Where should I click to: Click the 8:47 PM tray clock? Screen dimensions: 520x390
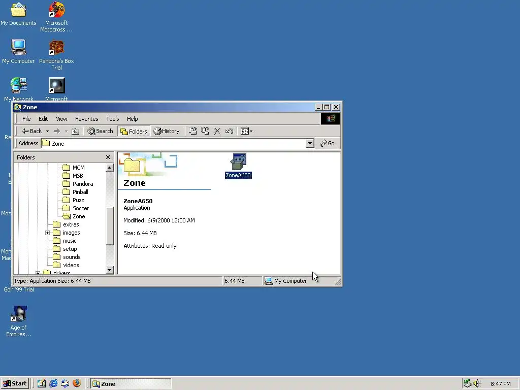pyautogui.click(x=500, y=384)
